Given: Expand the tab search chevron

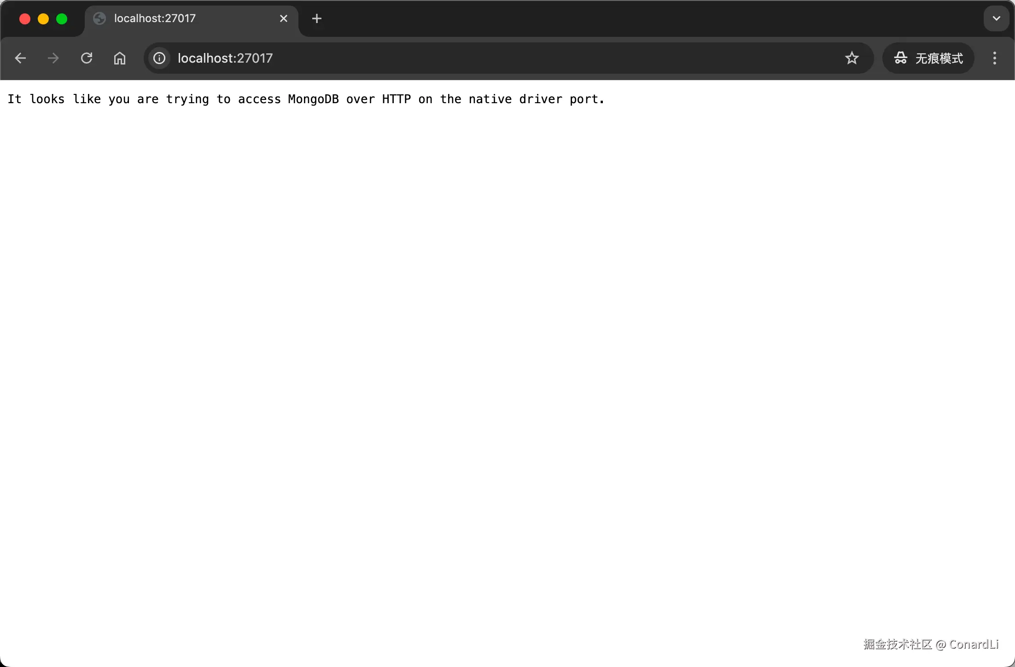Looking at the screenshot, I should (x=996, y=18).
